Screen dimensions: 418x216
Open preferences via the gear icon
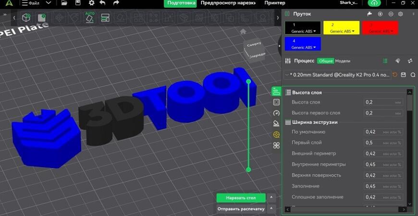click(91, 3)
